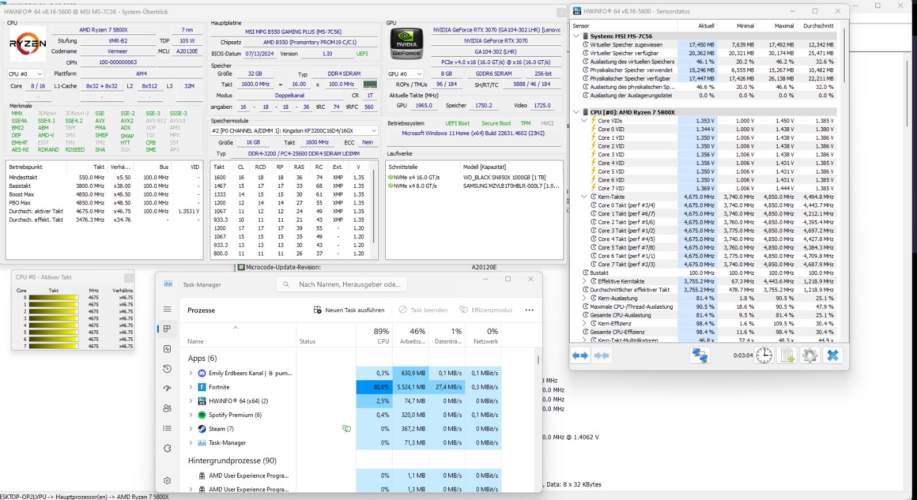Sort processes by Arbeitsspeicher column header

pos(411,336)
